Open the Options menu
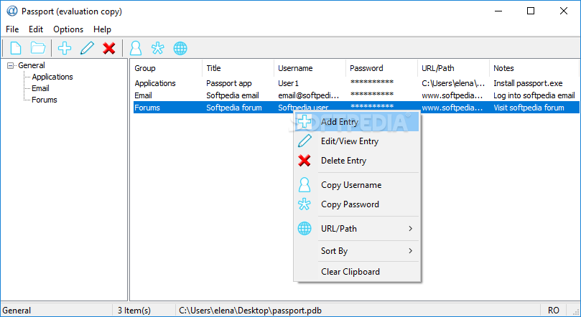Screen dimensions: 581x317 68,29
